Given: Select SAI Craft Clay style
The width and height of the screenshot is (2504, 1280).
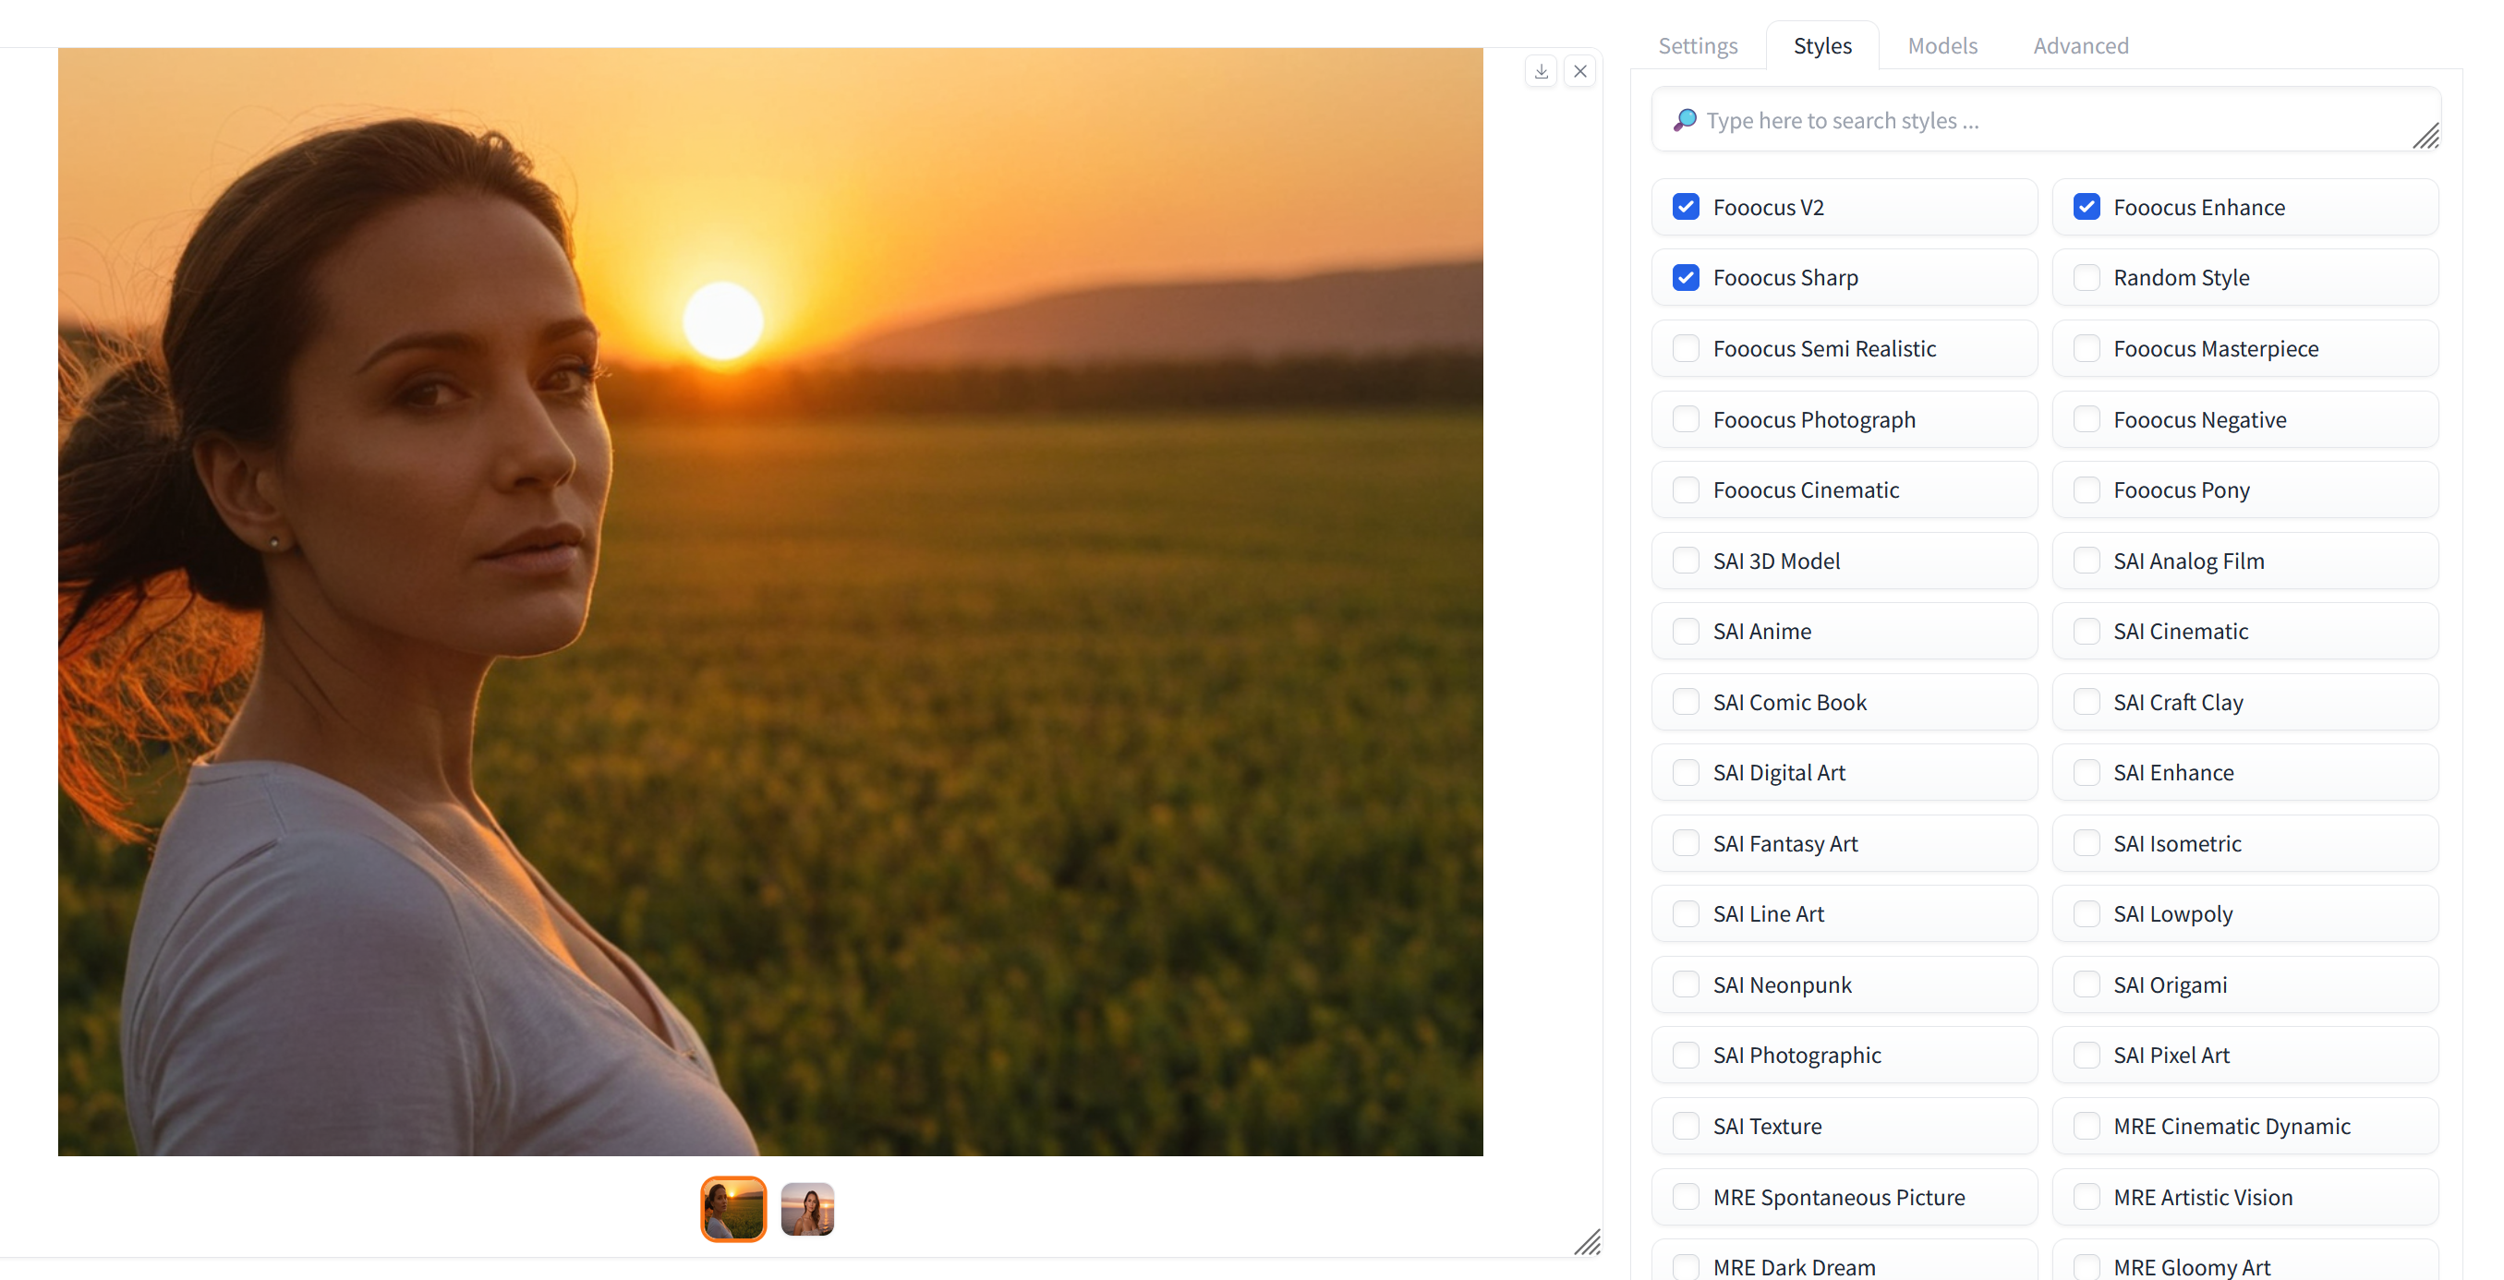Looking at the screenshot, I should [x=2086, y=702].
